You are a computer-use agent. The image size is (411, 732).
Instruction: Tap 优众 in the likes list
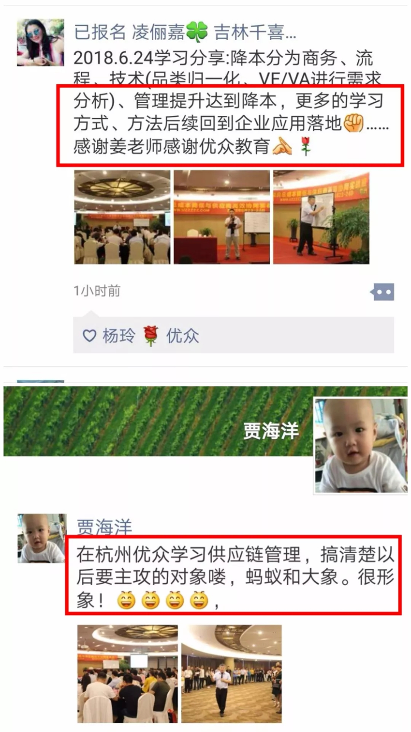coord(182,335)
